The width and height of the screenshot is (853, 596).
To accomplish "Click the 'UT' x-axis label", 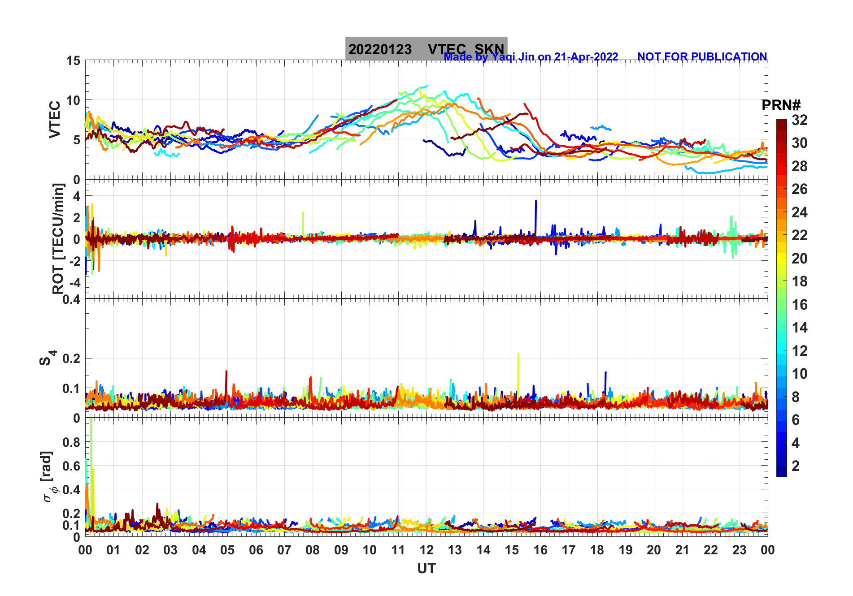I will click(426, 568).
